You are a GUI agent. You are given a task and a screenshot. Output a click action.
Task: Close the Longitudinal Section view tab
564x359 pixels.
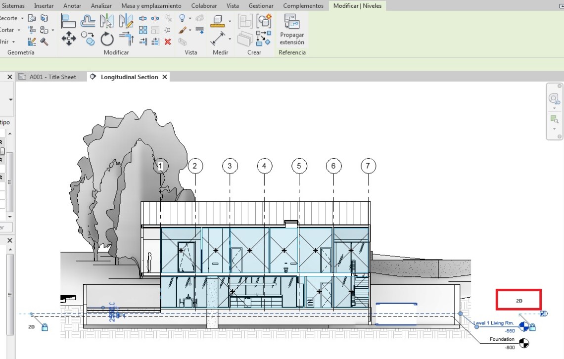(x=165, y=77)
